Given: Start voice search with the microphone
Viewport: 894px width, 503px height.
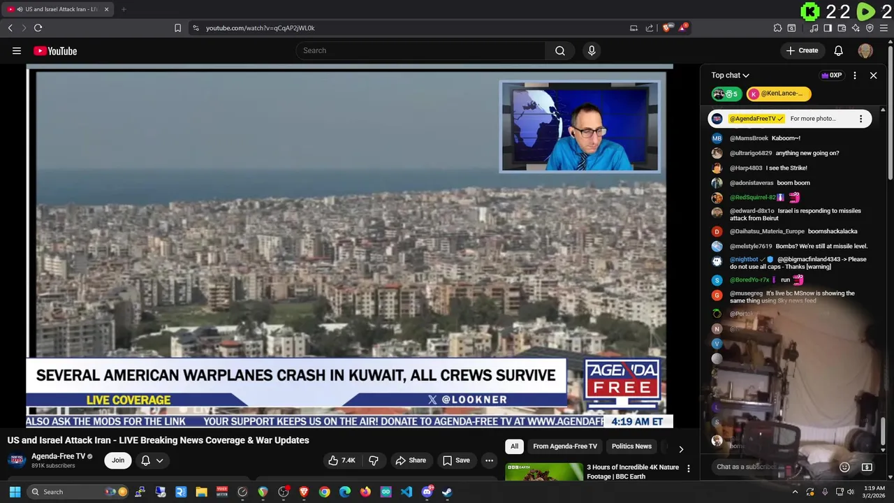Looking at the screenshot, I should 592,50.
